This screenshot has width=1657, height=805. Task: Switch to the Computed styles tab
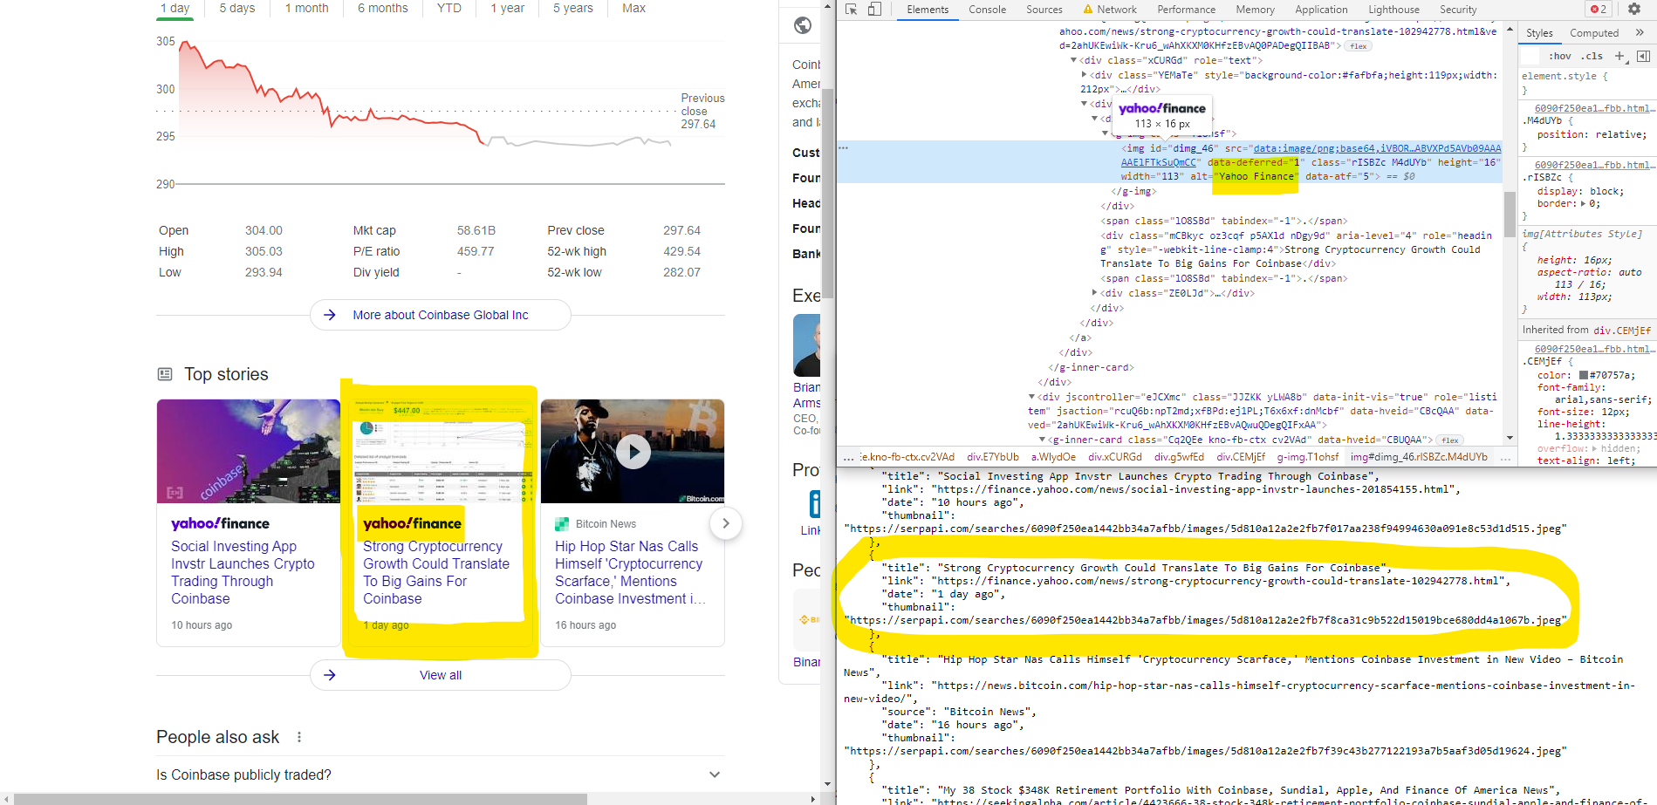(x=1594, y=33)
